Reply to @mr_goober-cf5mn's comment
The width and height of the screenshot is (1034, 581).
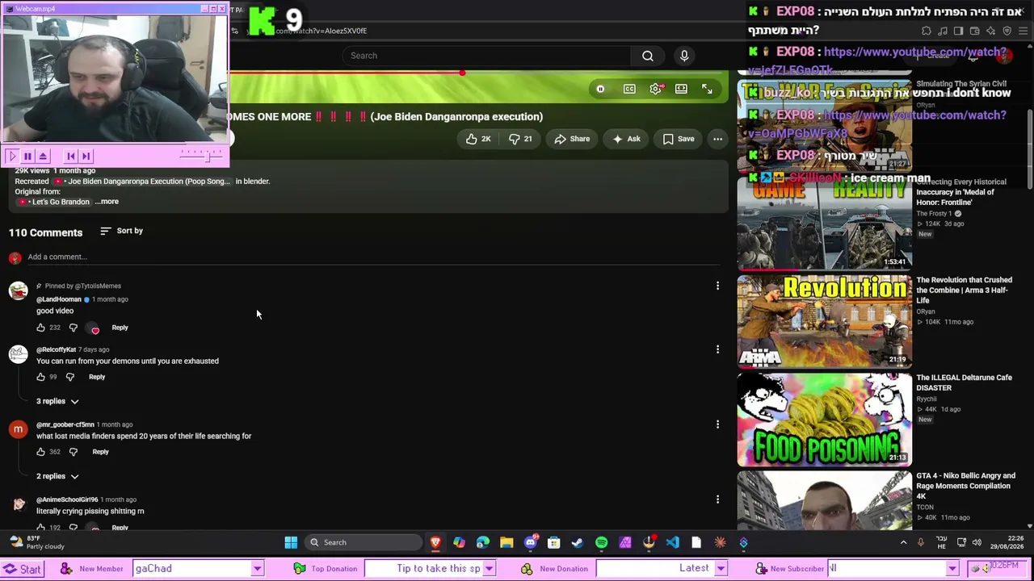[x=100, y=452]
